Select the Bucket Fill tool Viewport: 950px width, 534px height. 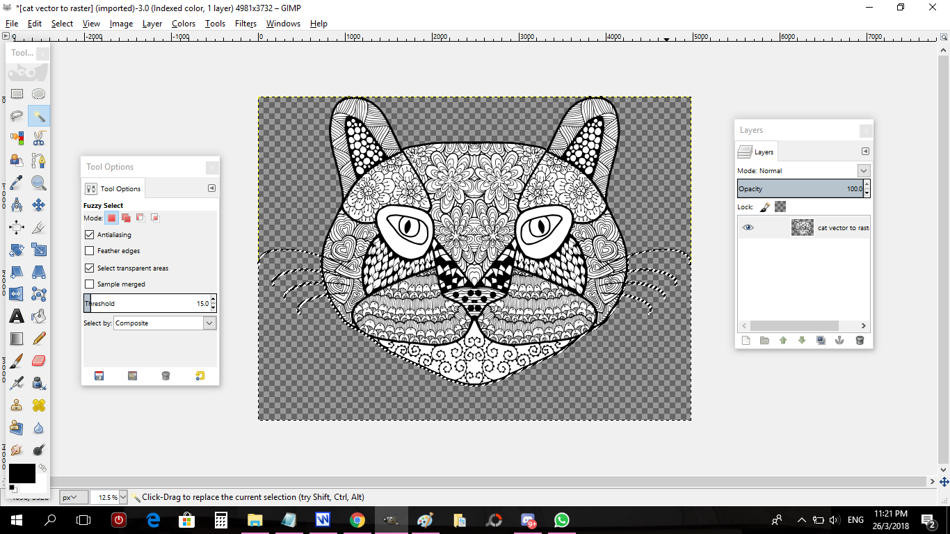pos(39,316)
